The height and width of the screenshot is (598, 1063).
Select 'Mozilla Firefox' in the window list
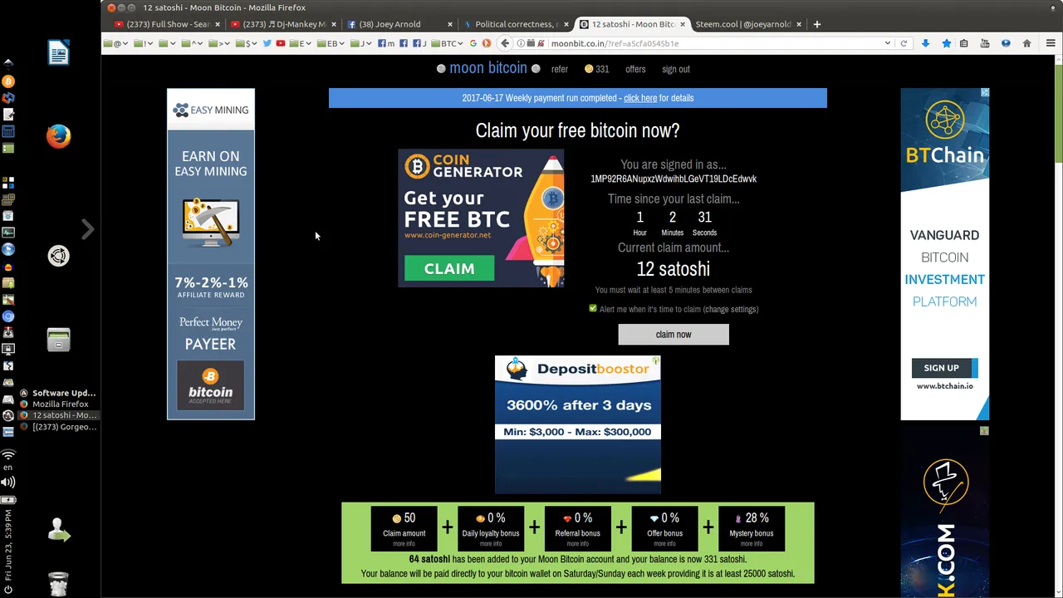point(60,404)
